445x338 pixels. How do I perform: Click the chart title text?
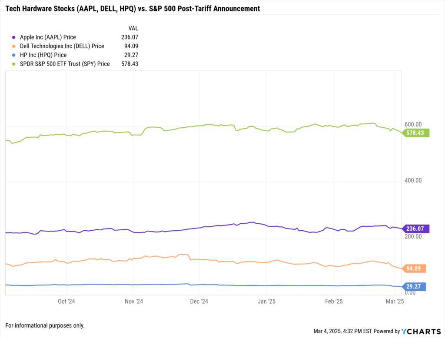(133, 8)
